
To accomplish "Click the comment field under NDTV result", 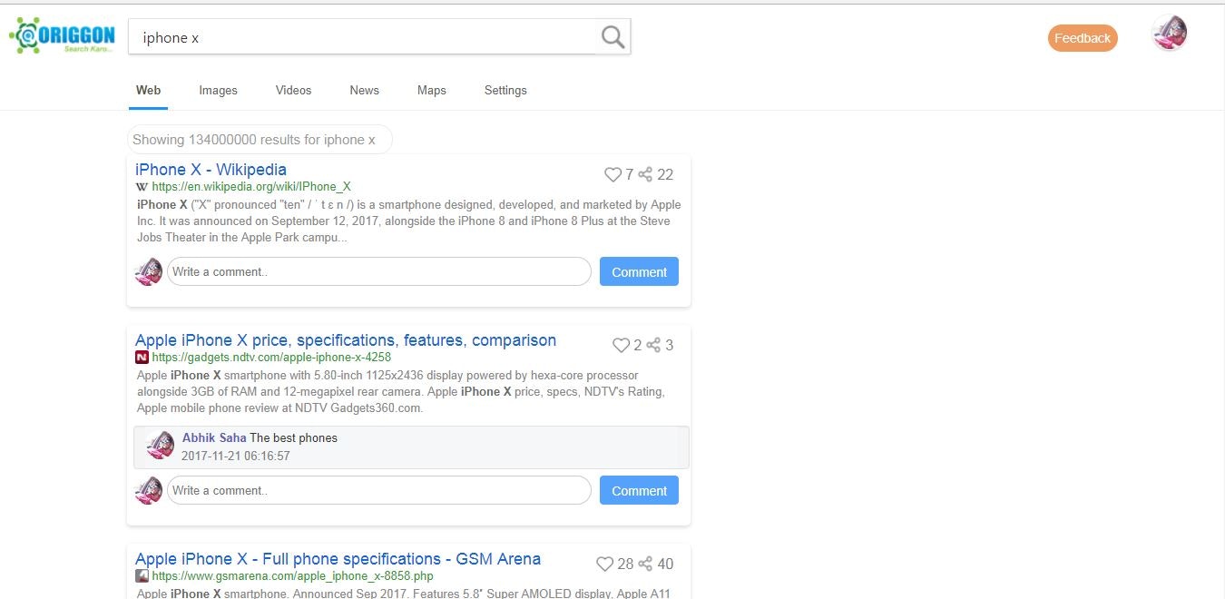I will [379, 490].
